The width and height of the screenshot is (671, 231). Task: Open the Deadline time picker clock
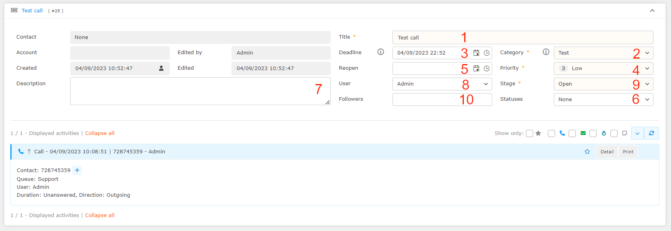pos(487,53)
